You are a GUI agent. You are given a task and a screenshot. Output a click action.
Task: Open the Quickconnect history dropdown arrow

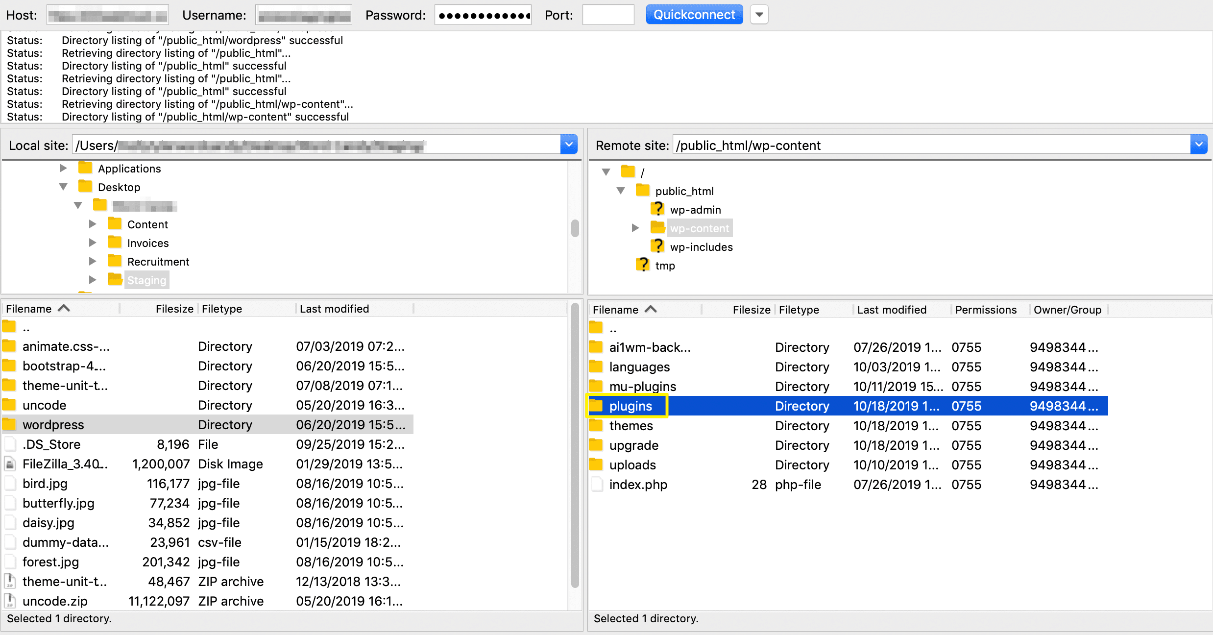(x=759, y=15)
